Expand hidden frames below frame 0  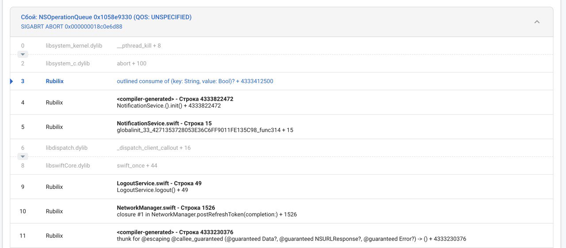coord(23,54)
